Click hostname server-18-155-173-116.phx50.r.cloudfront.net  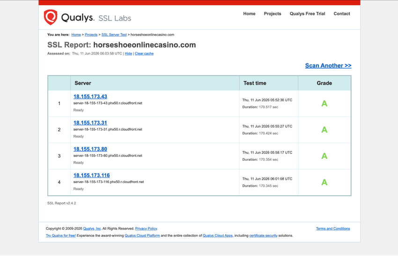coord(109,182)
